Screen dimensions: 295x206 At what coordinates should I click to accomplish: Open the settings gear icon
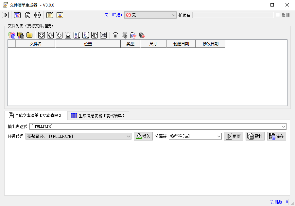tap(38, 15)
